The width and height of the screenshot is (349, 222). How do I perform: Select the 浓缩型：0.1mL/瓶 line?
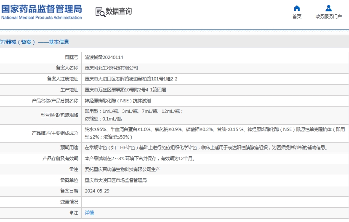(103, 119)
